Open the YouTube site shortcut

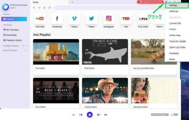pos(40,19)
